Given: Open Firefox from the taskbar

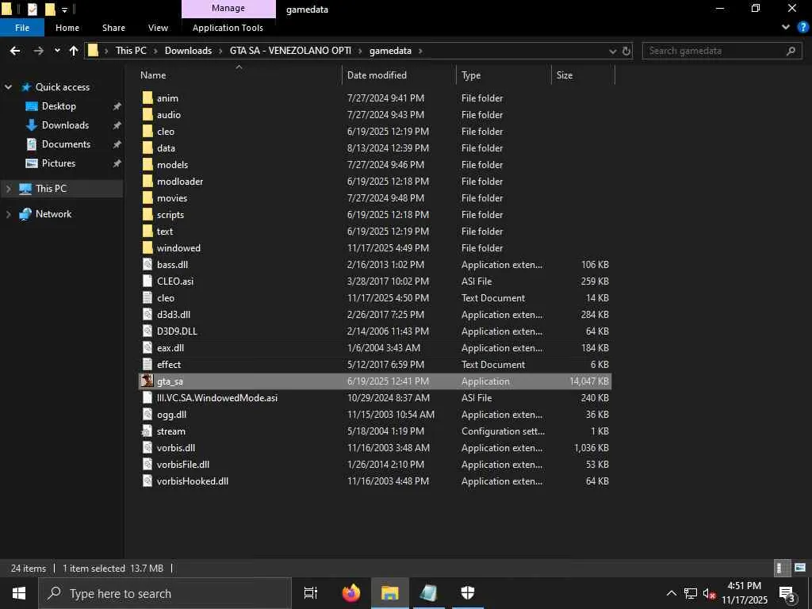Looking at the screenshot, I should pyautogui.click(x=351, y=593).
